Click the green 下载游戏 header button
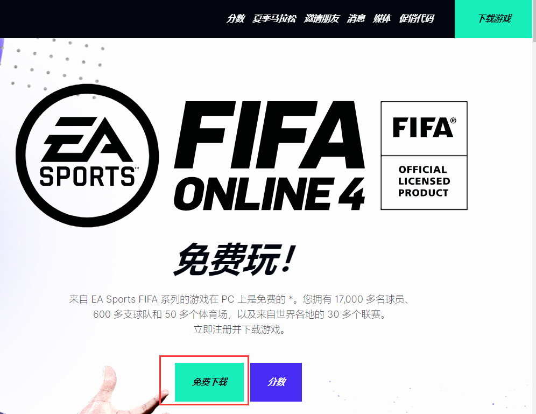 tap(493, 19)
